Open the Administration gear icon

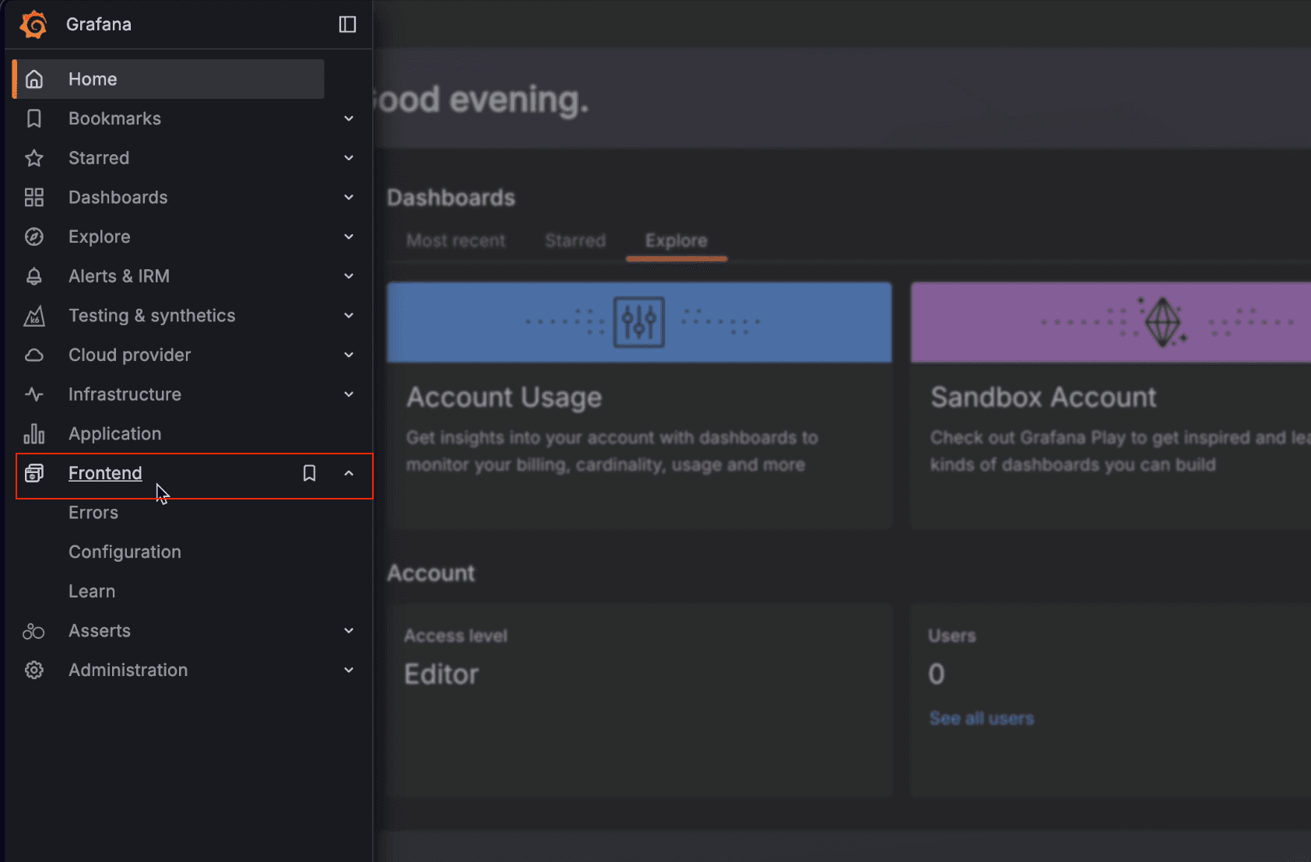tap(34, 670)
